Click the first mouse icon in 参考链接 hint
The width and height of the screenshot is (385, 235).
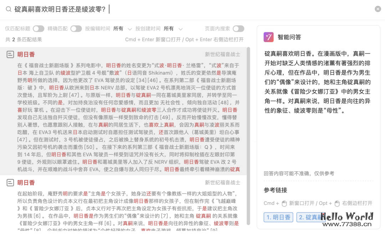[x=284, y=203]
